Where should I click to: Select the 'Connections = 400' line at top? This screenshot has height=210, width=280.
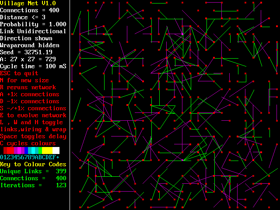[x=30, y=10]
